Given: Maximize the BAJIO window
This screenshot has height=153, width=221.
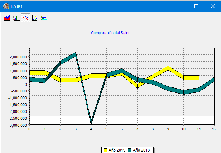Looking at the screenshot, I should coord(196,6).
